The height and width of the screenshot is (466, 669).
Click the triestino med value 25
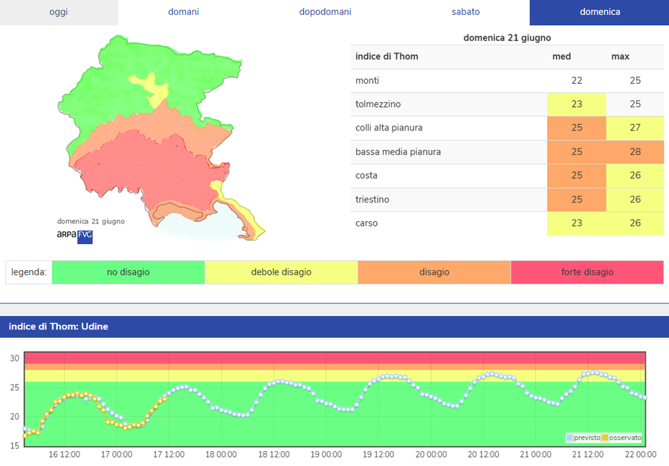[576, 200]
